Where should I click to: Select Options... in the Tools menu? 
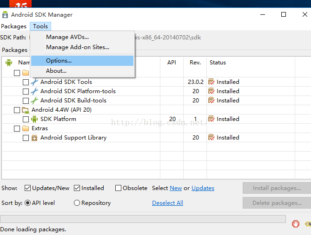pos(82,61)
